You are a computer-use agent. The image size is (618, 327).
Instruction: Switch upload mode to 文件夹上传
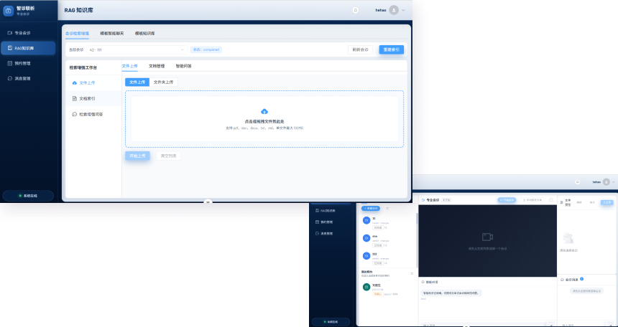[164, 82]
